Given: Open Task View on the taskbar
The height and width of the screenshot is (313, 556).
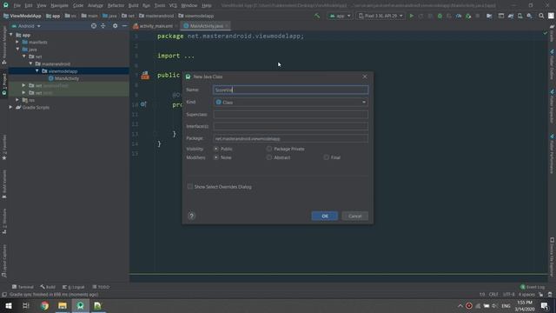Looking at the screenshot, I should (25, 305).
